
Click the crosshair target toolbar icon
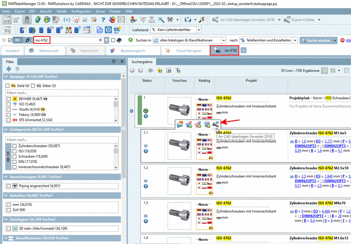(x=109, y=30)
